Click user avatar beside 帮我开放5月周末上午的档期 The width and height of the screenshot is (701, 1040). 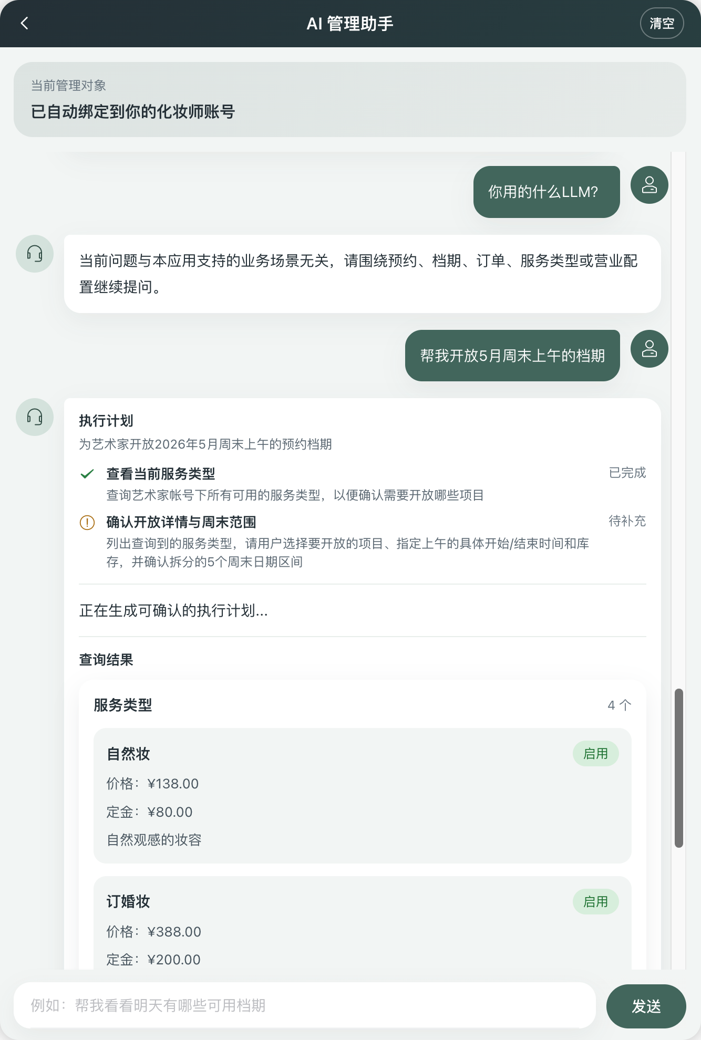point(649,349)
